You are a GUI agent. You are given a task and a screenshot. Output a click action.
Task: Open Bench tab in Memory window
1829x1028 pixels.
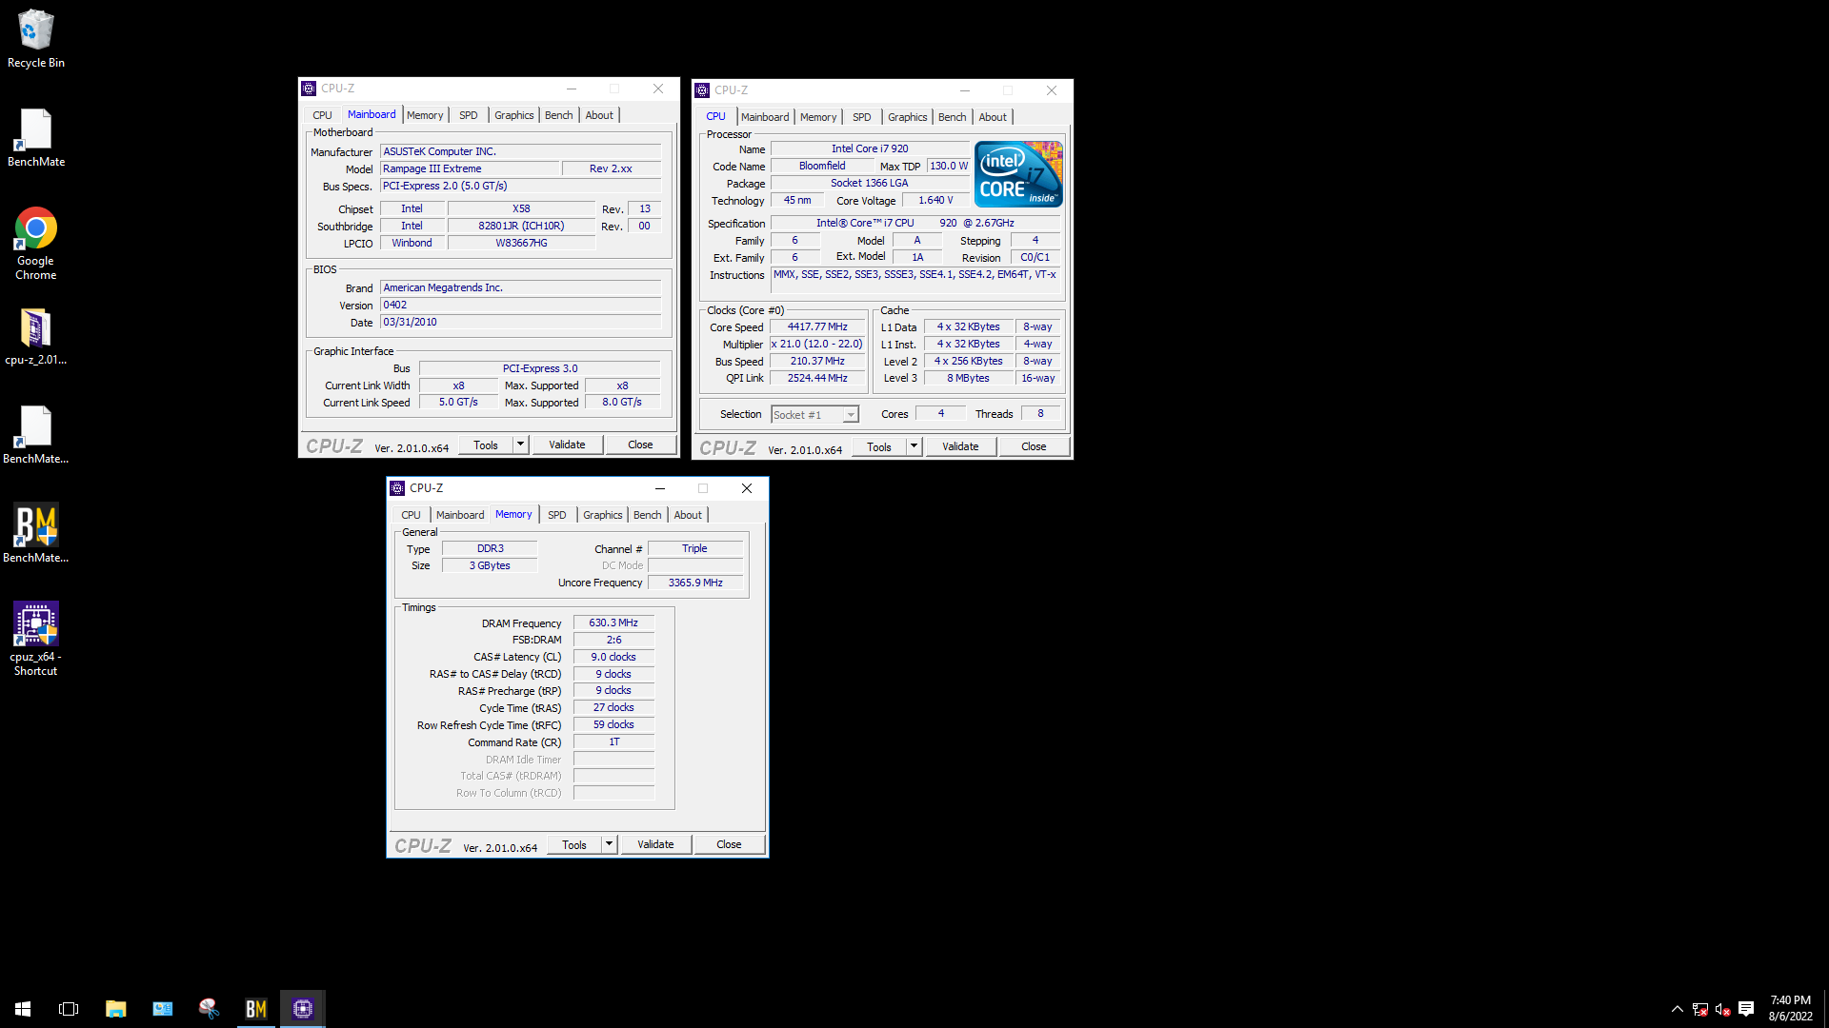coord(647,515)
